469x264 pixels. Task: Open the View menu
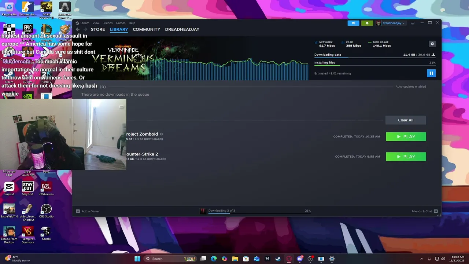[96, 23]
